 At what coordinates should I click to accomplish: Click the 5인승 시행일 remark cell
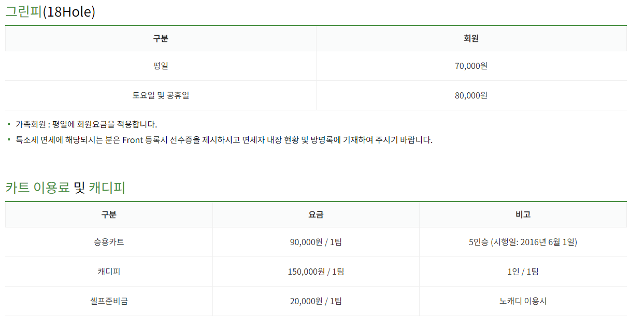[523, 242]
